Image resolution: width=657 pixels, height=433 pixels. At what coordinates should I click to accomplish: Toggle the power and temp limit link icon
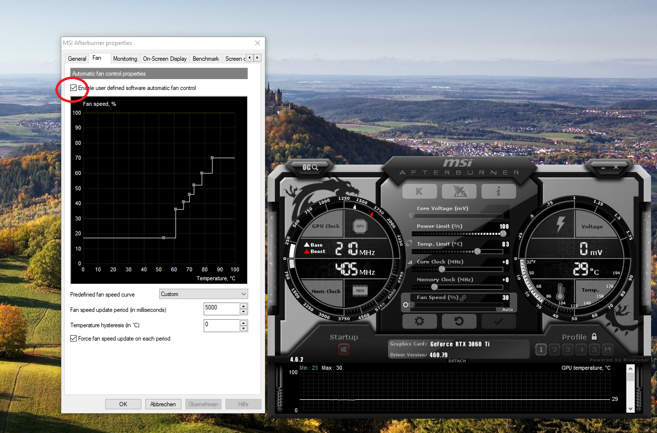(x=409, y=244)
